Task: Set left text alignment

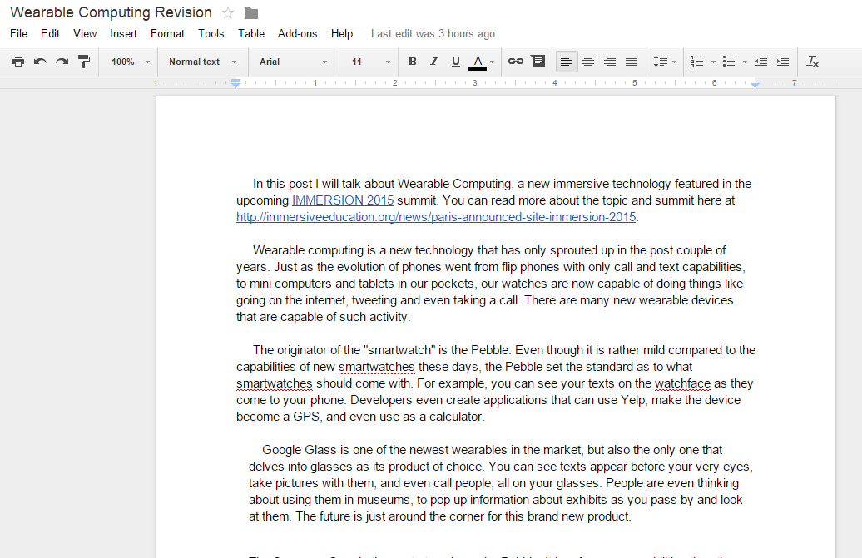Action: [x=567, y=62]
